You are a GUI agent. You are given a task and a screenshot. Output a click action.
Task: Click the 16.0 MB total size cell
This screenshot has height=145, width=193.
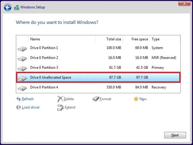(114, 58)
